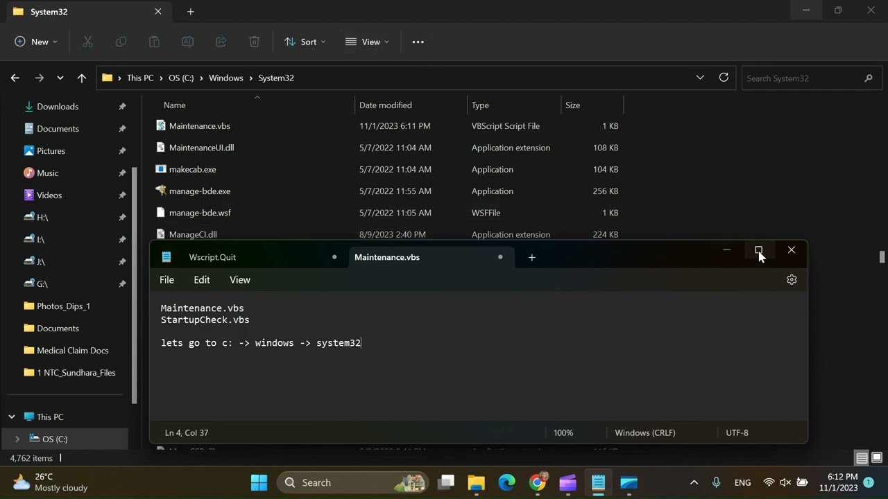Open the New item dropdown
The width and height of the screenshot is (888, 499).
coord(36,42)
